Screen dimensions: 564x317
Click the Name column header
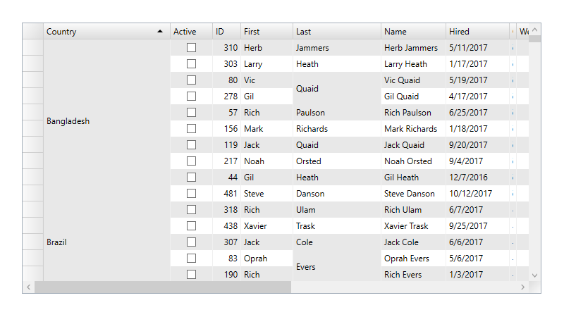(413, 32)
